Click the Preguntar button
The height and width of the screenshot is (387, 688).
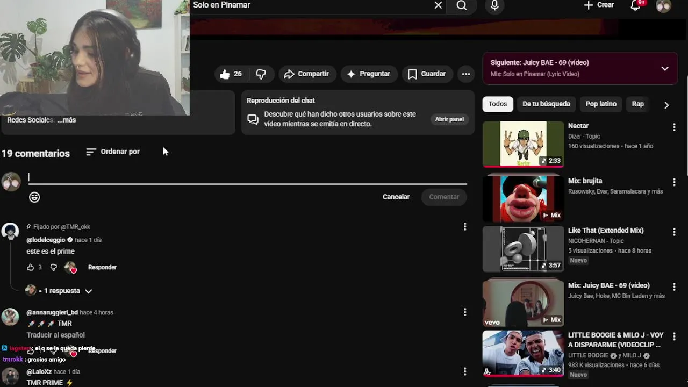(369, 74)
